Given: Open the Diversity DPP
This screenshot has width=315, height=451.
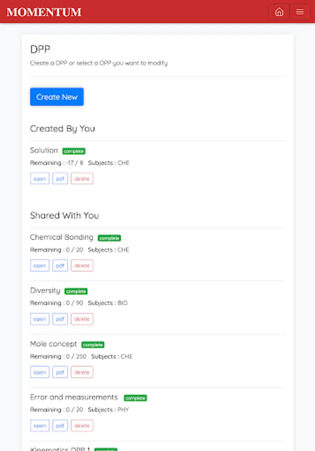Looking at the screenshot, I should pos(40,319).
